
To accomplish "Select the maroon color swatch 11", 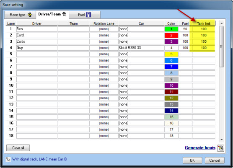I will [171, 92].
